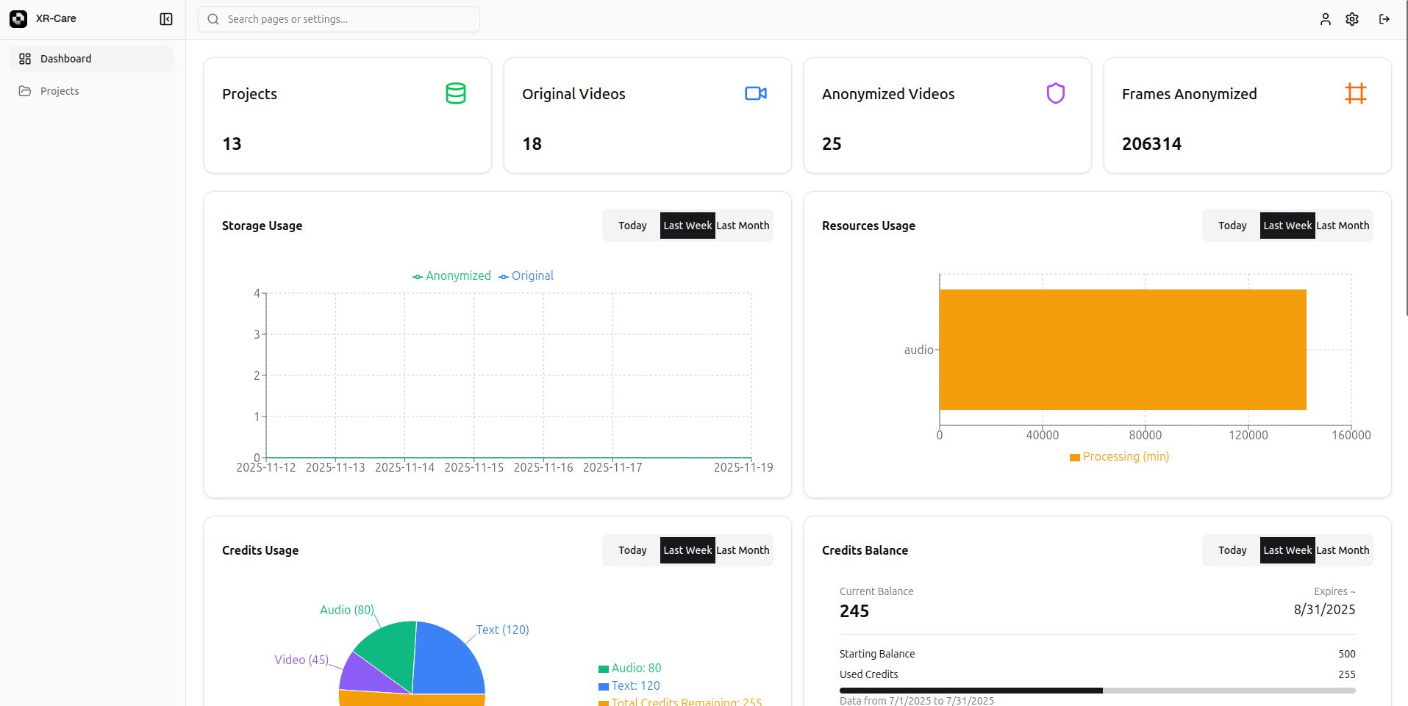The width and height of the screenshot is (1408, 706).
Task: Click the Anonymized Videos count 25
Action: pos(832,144)
